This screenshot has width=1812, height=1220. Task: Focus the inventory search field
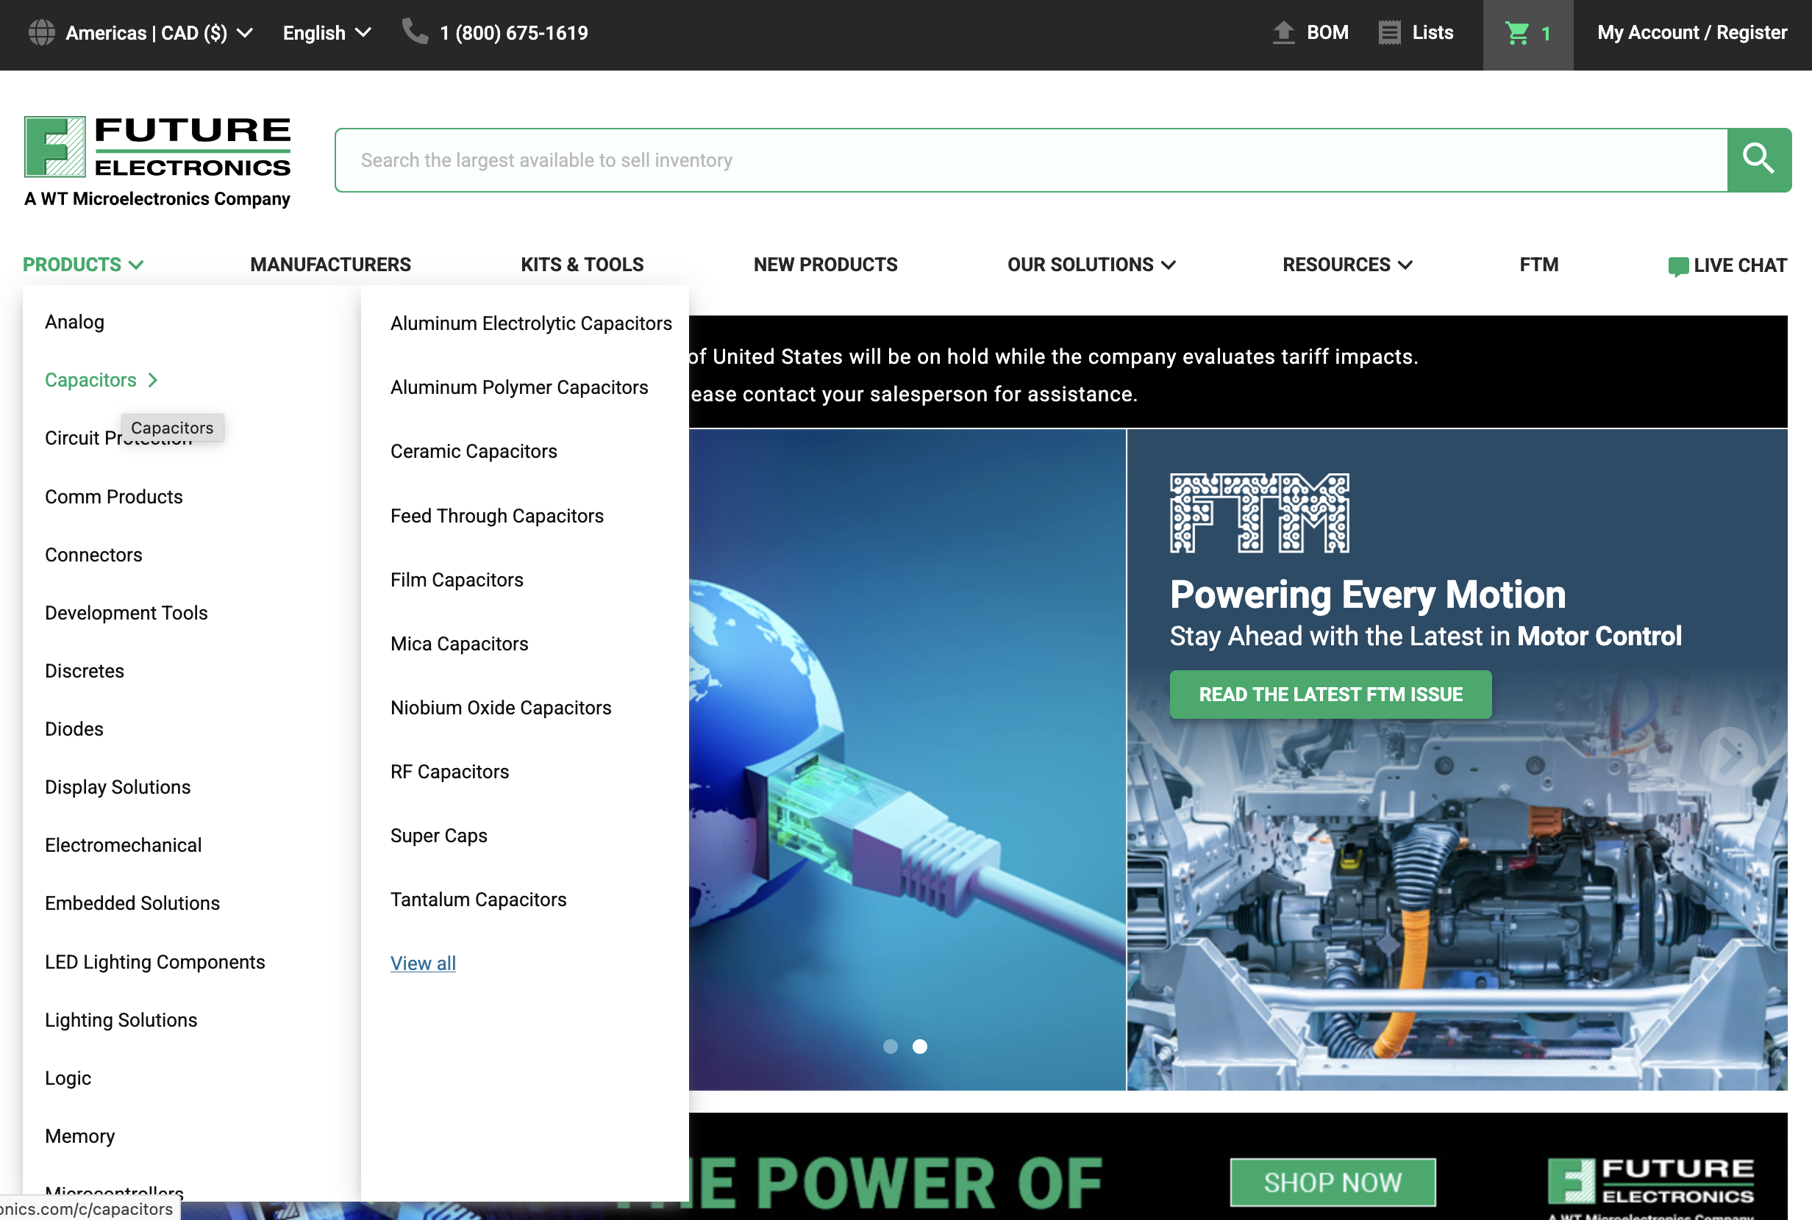click(1030, 159)
